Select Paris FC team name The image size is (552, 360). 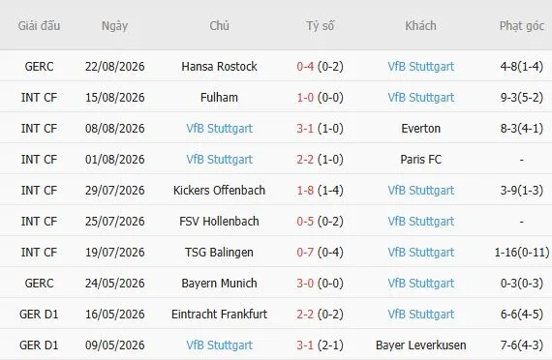tap(420, 160)
